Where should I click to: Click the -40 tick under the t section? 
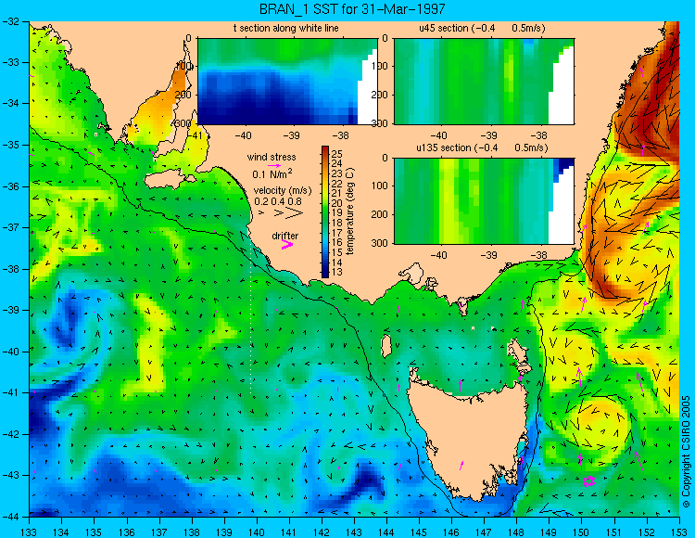click(243, 135)
